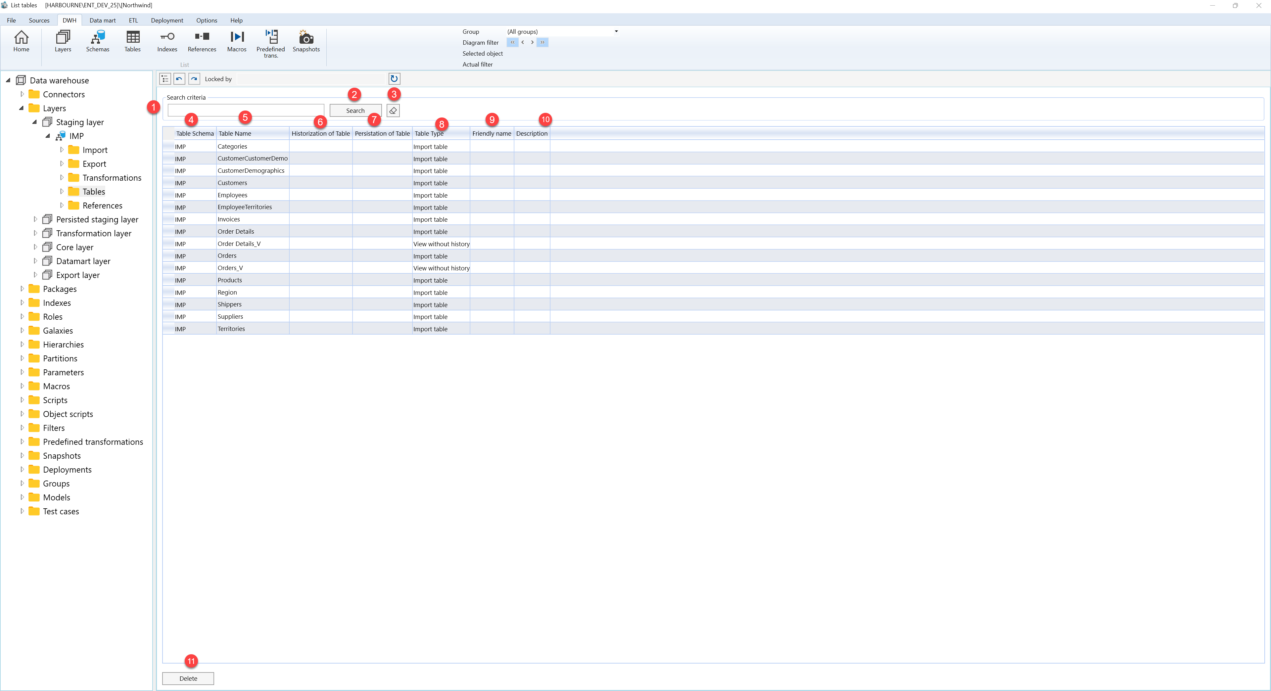
Task: Select Core layer tree node
Action: click(74, 247)
